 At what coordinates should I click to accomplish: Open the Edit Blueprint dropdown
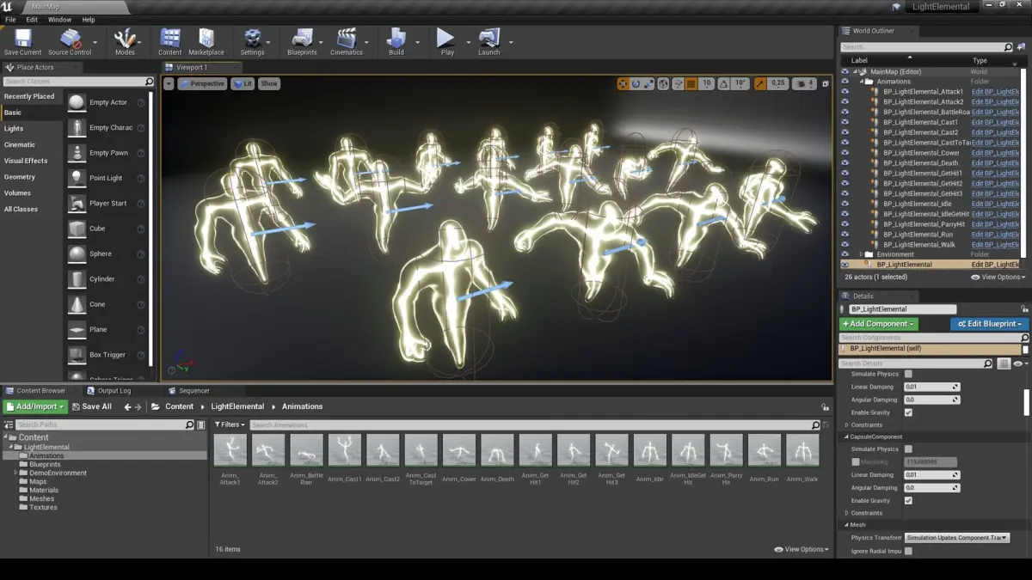989,324
